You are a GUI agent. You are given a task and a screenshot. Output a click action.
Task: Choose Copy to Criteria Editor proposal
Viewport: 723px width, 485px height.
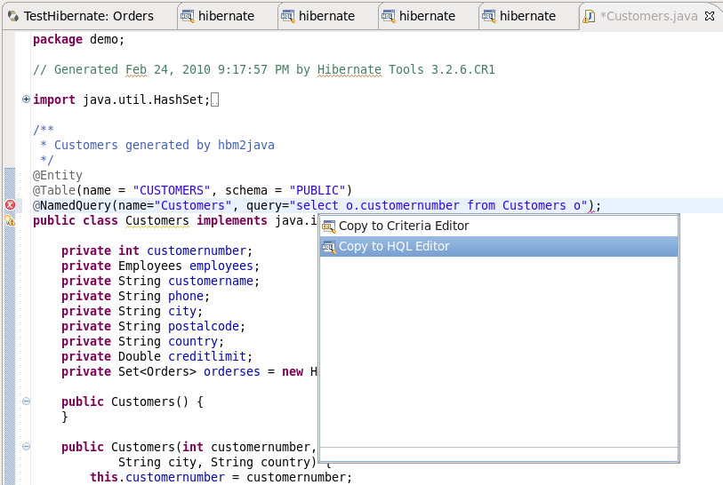(404, 227)
